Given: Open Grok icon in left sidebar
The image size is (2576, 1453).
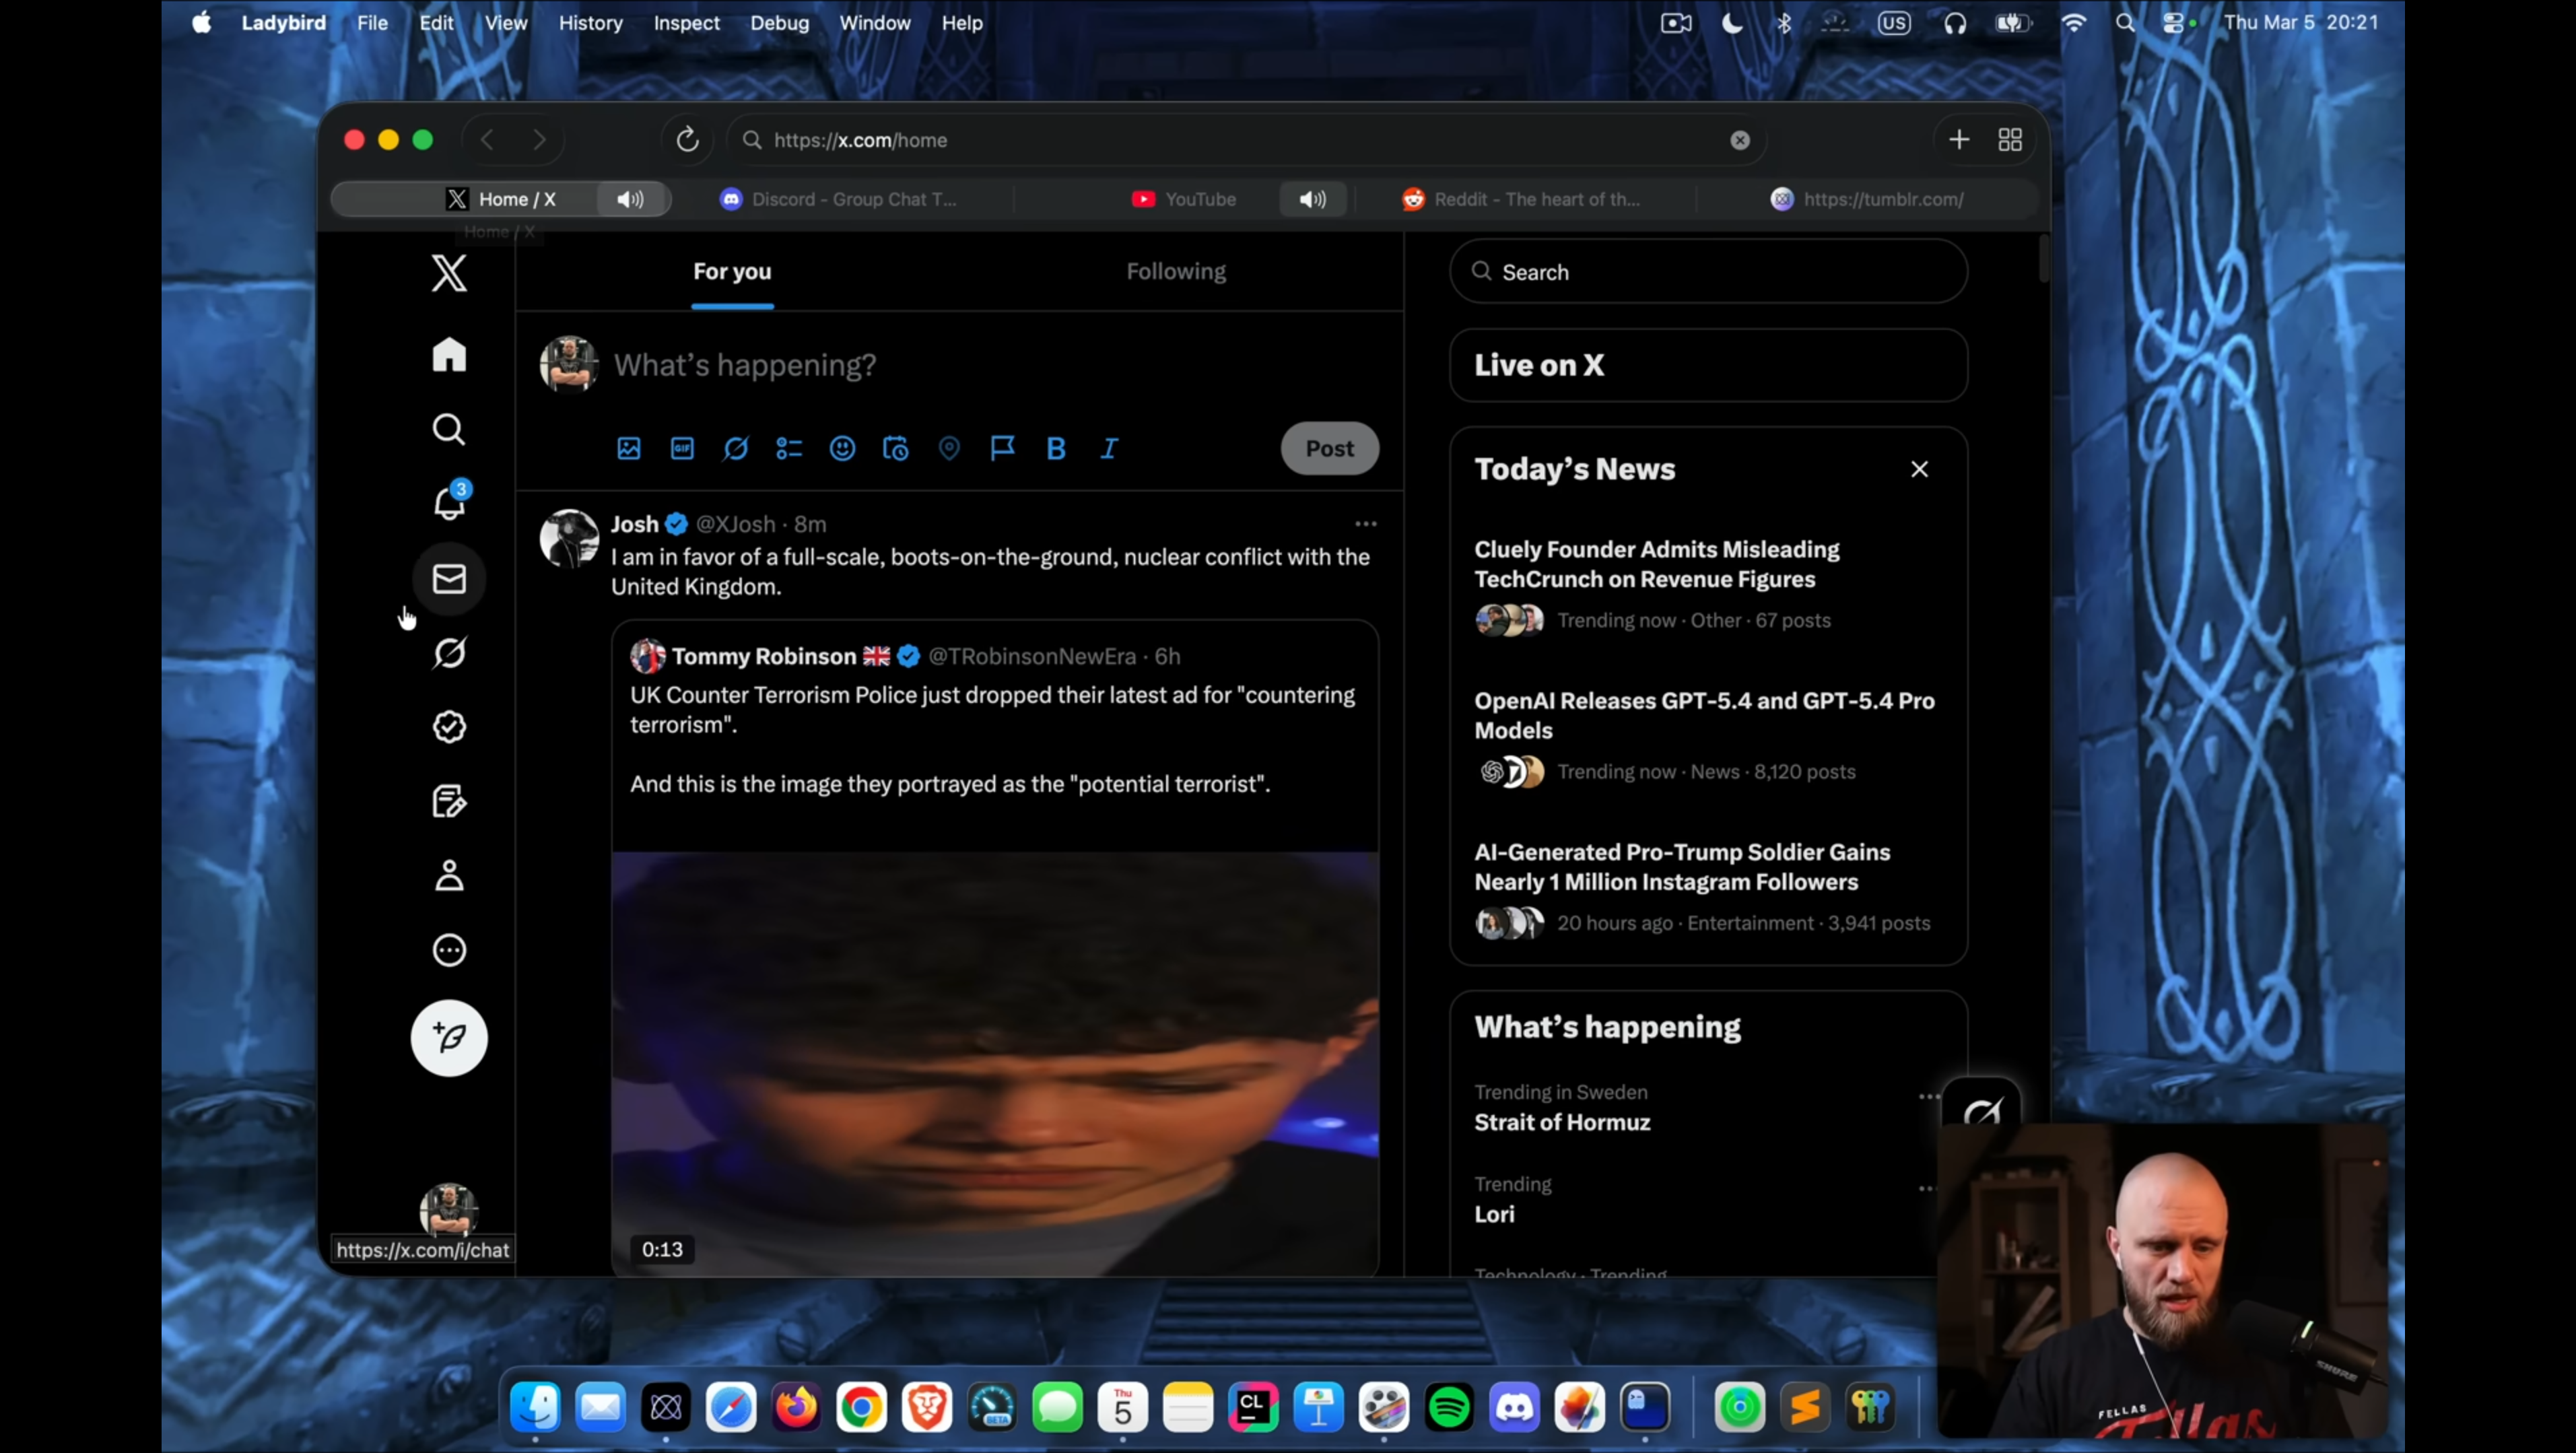Looking at the screenshot, I should point(449,653).
